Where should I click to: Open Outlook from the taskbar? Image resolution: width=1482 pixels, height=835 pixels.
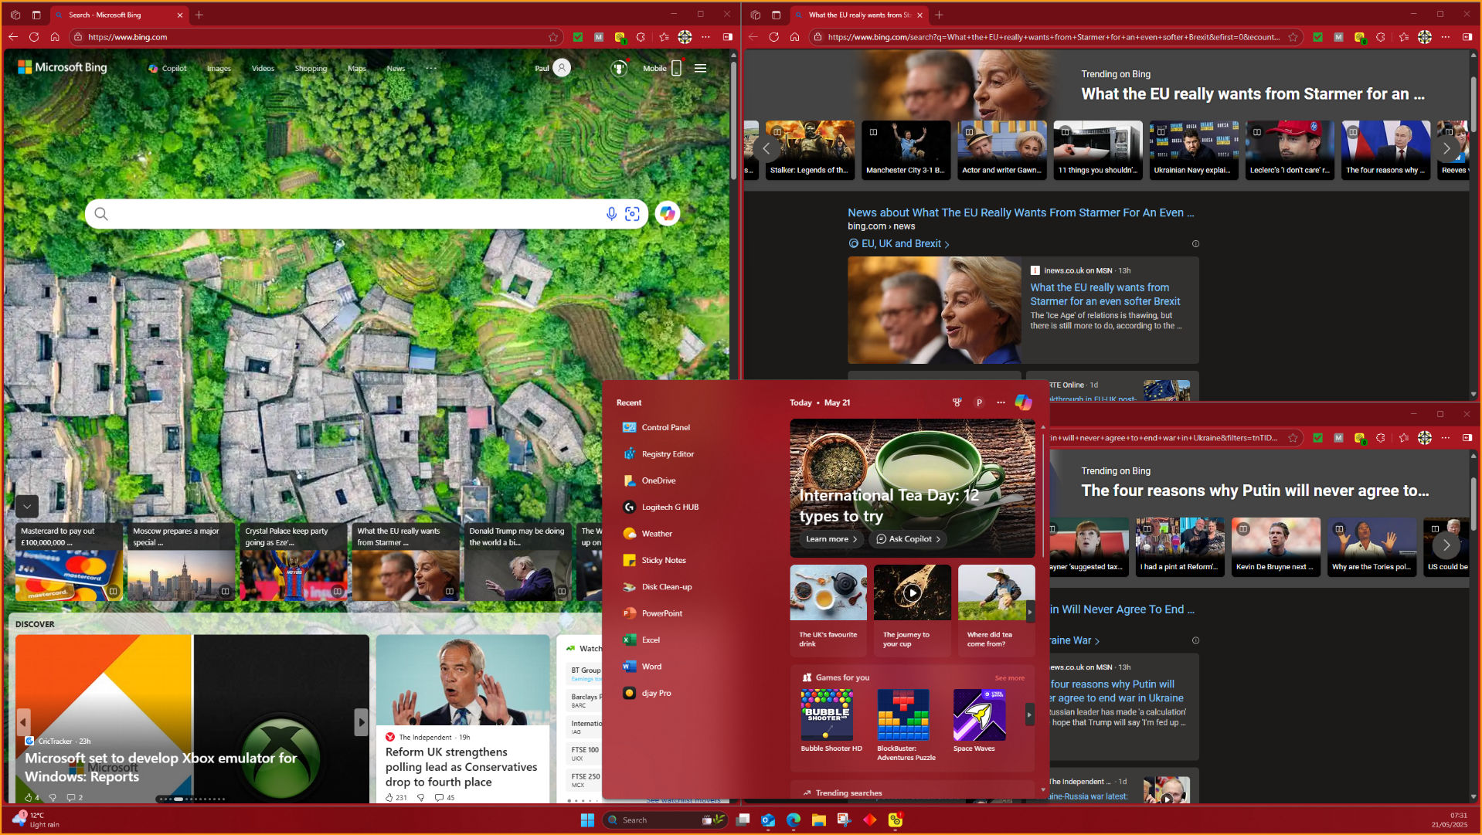(768, 820)
